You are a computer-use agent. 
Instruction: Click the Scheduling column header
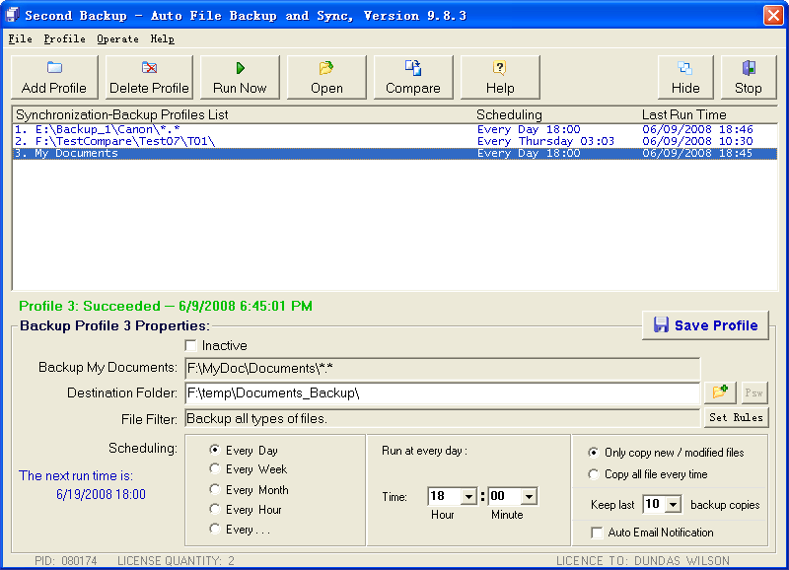click(x=509, y=114)
